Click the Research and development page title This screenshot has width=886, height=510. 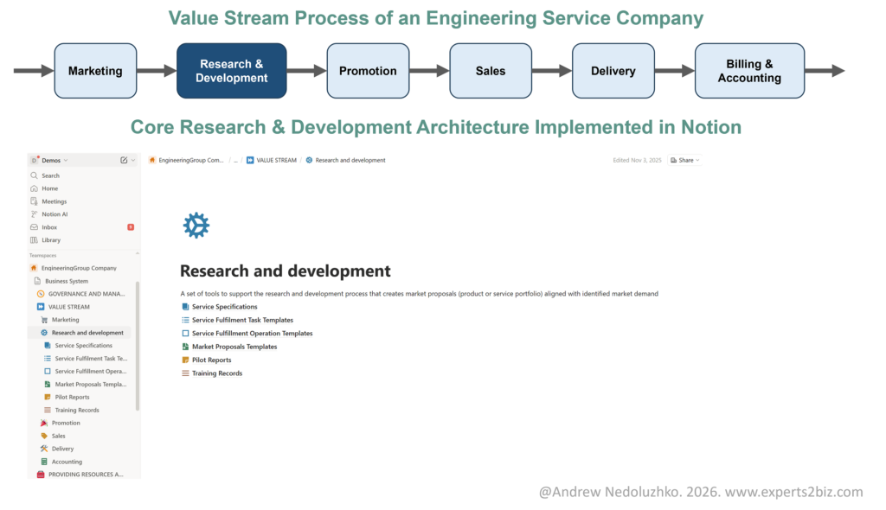285,271
